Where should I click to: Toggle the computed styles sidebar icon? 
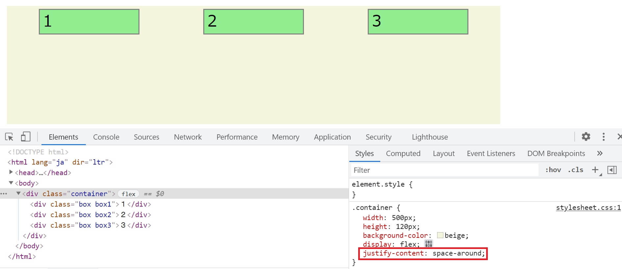pos(612,170)
